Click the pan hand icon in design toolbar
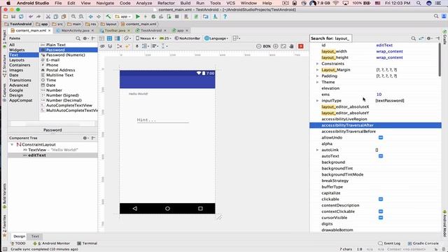This screenshot has height=252, width=448. [291, 46]
